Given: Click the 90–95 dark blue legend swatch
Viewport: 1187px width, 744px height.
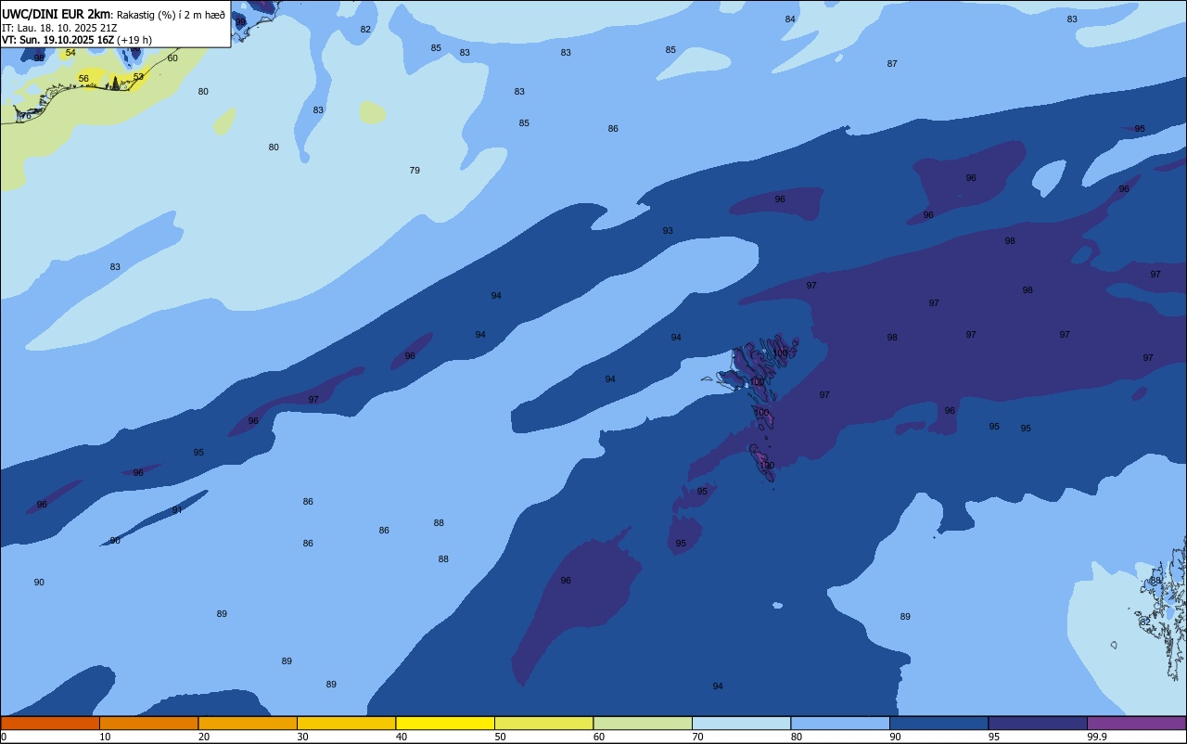Looking at the screenshot, I should [938, 723].
